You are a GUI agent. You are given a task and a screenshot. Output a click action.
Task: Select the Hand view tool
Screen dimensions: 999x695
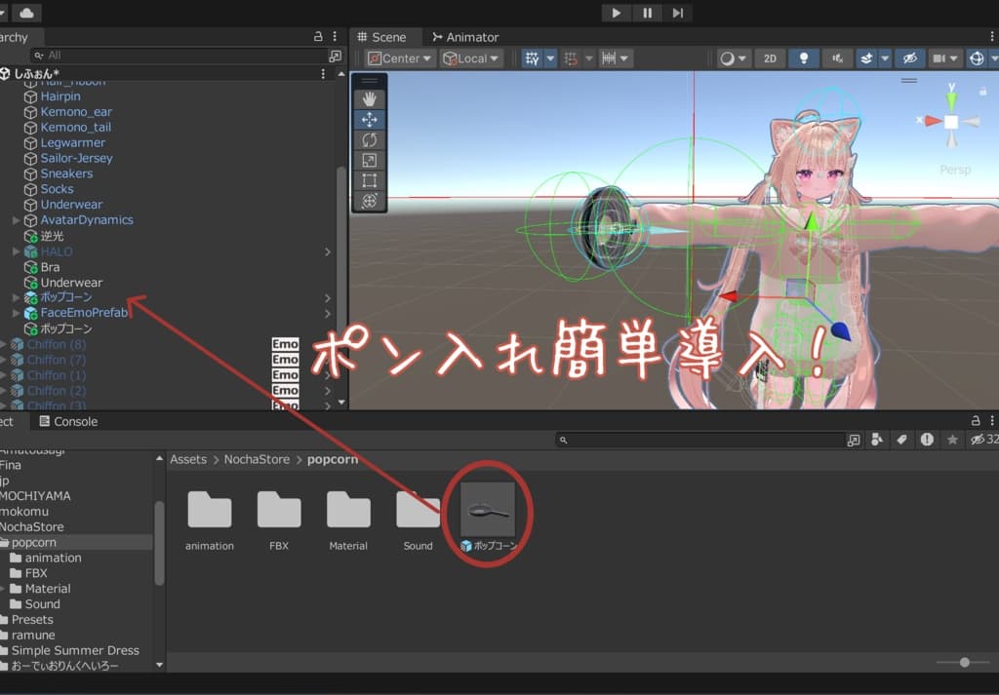[x=368, y=97]
